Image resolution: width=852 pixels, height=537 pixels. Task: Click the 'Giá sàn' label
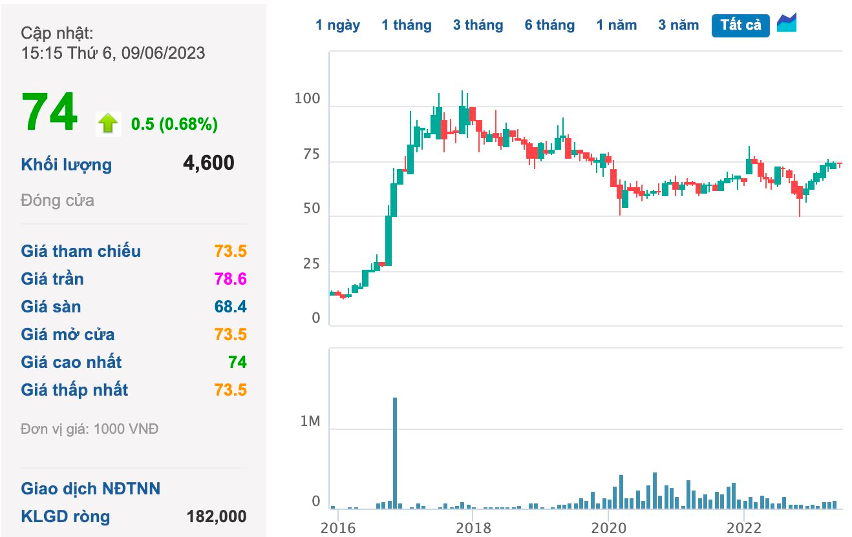click(51, 307)
